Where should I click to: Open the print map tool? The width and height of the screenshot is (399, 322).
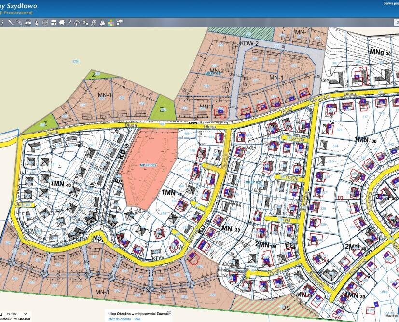tap(28, 23)
